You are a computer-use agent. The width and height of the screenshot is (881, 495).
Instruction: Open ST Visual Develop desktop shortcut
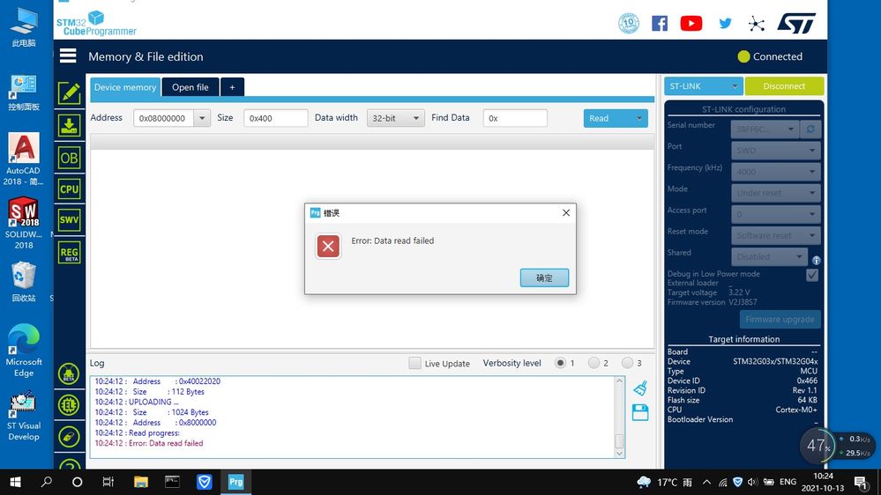(24, 416)
